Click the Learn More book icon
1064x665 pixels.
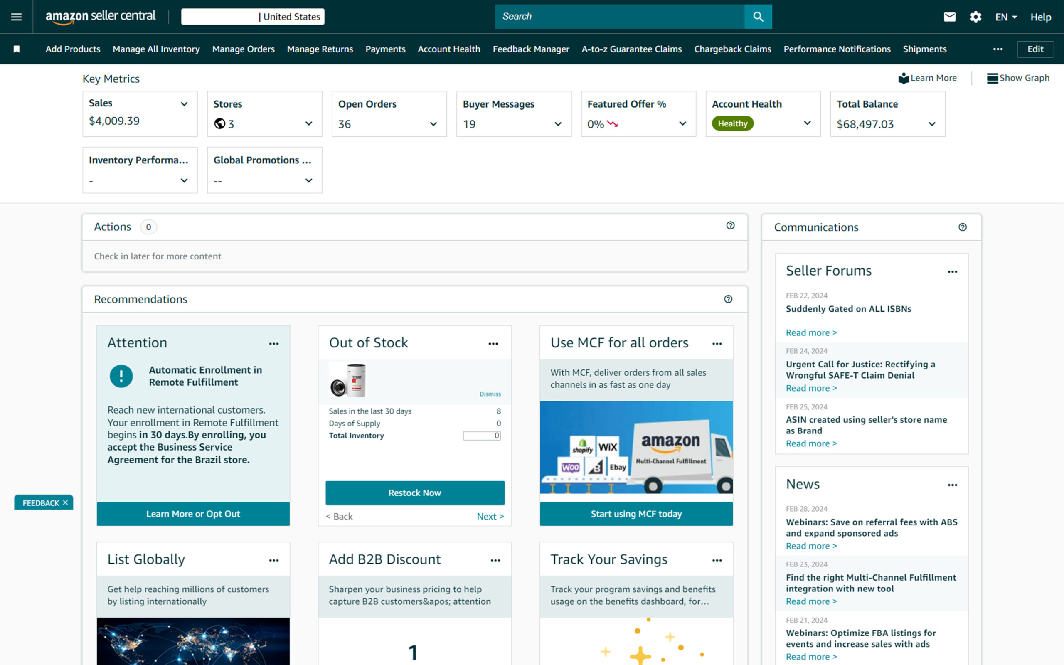(x=904, y=78)
